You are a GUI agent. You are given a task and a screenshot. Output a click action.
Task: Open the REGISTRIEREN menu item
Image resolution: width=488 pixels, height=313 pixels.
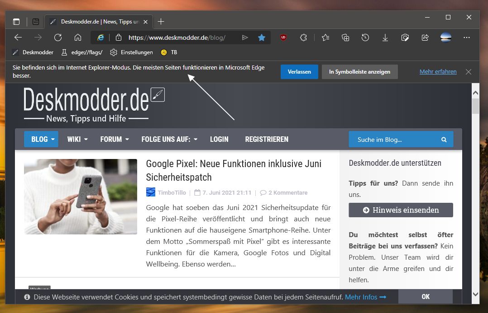267,139
